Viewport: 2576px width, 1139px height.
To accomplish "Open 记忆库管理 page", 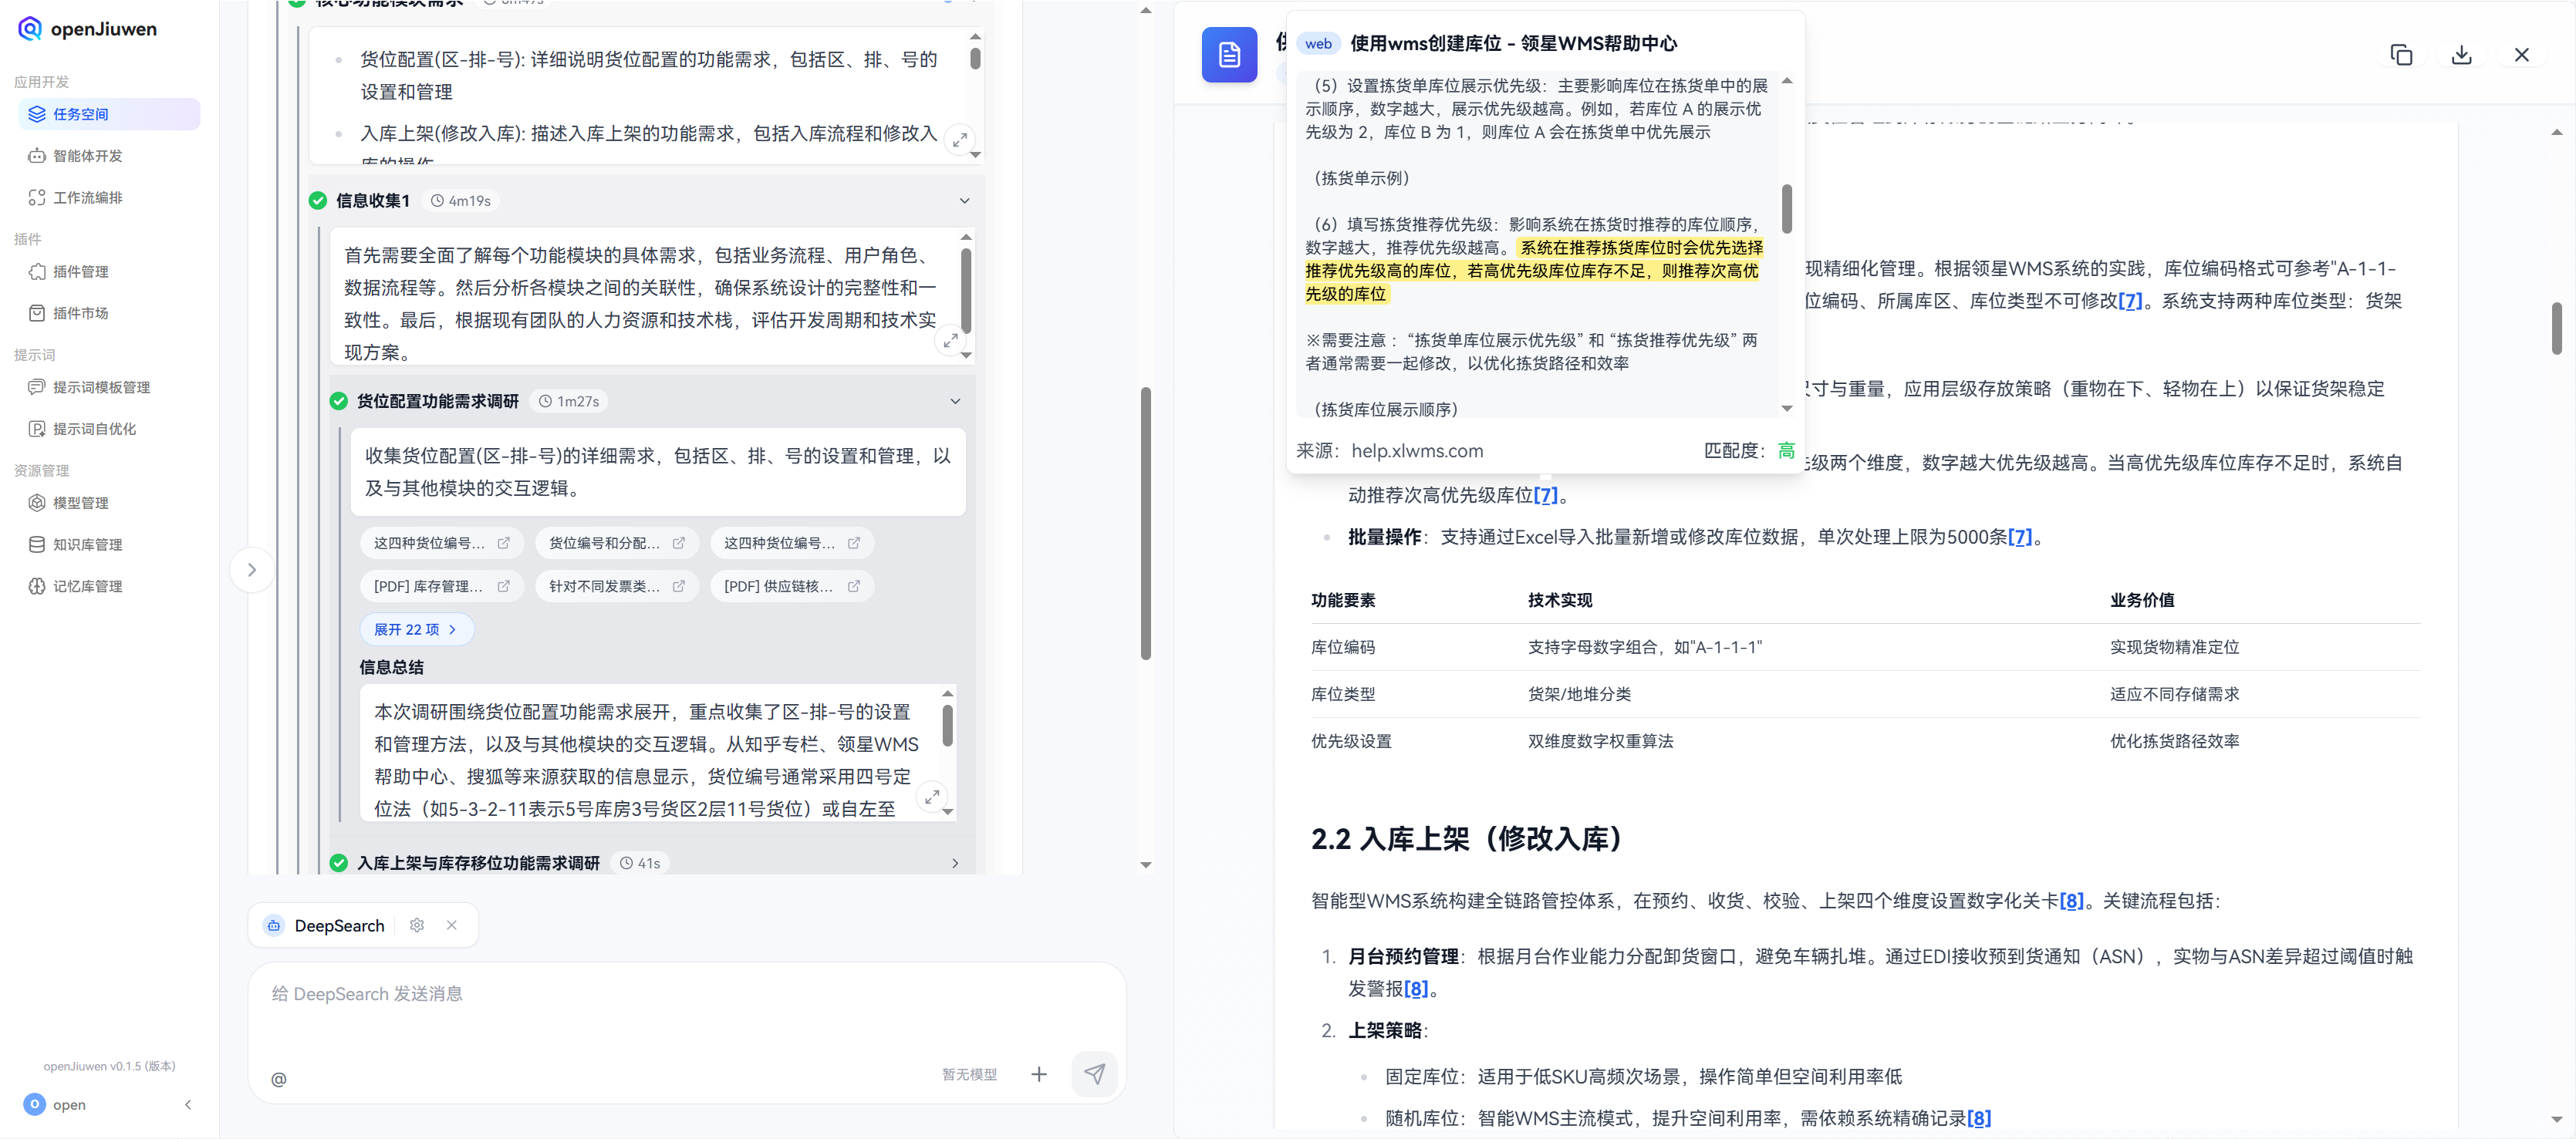I will click(x=109, y=586).
